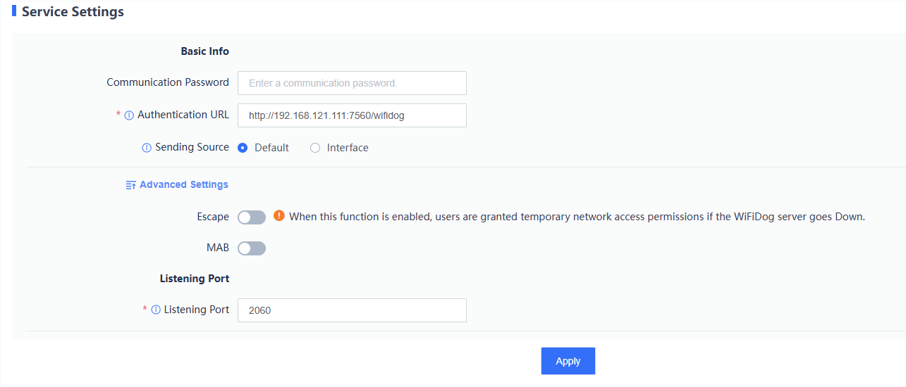
Task: Choose the Interface radio button
Action: 315,148
